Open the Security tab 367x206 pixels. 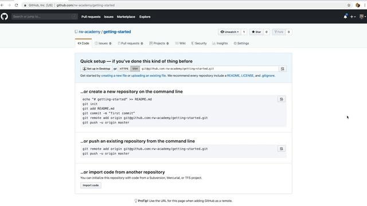(x=199, y=43)
